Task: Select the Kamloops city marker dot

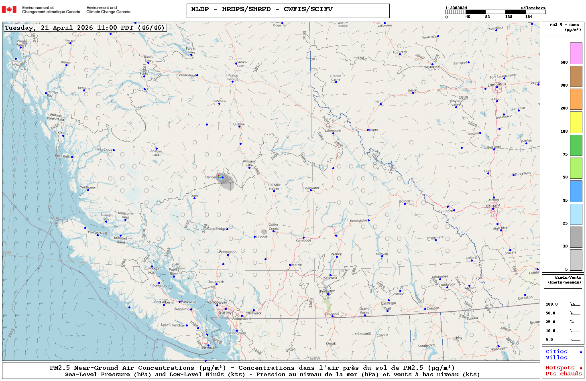Action: pos(303,238)
